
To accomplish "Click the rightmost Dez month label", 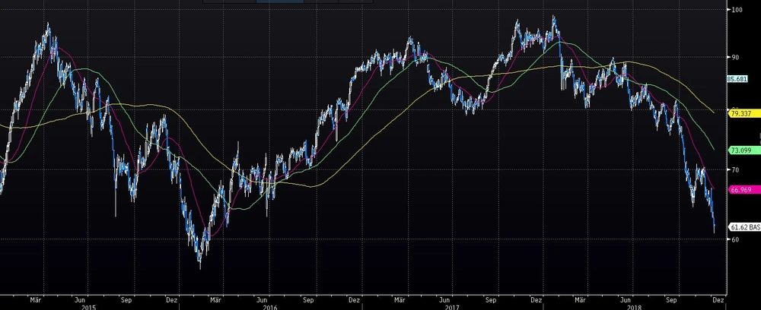I will tap(718, 299).
